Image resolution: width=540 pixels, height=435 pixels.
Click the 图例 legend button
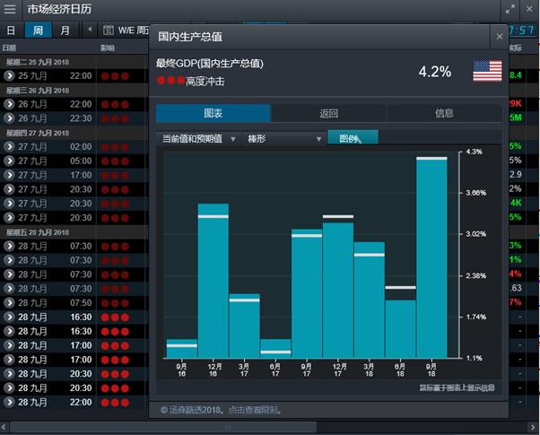point(353,139)
